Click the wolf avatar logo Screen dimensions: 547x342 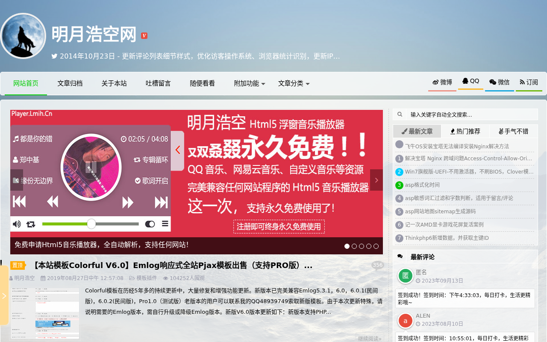23,36
